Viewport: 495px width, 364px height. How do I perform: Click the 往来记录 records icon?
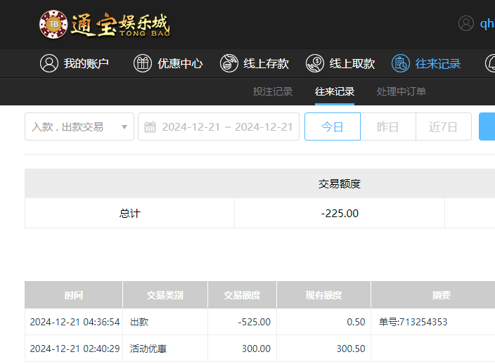[401, 63]
